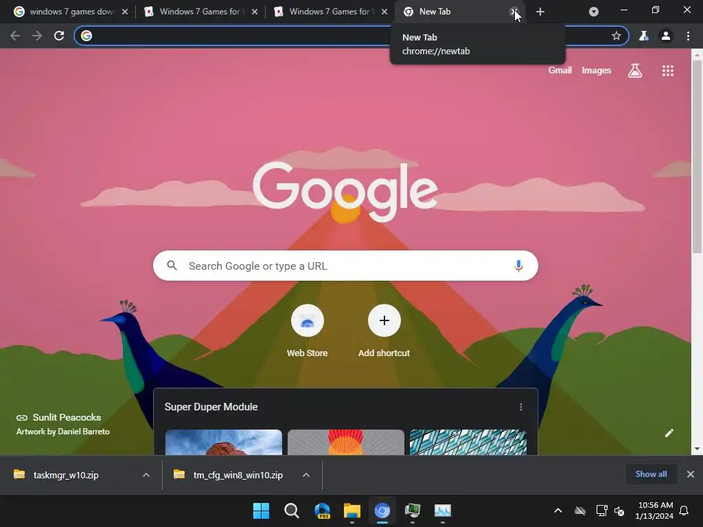Open performance monitor icon on taskbar

[443, 511]
